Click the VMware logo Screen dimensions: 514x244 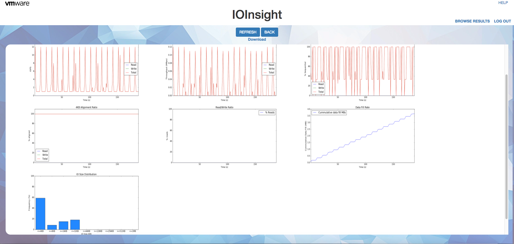pos(17,3)
